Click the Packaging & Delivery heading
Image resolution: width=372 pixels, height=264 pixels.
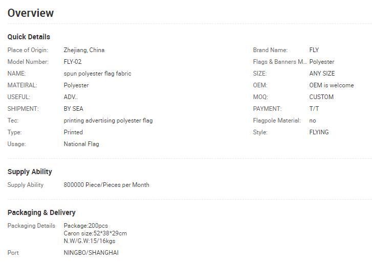click(x=41, y=212)
